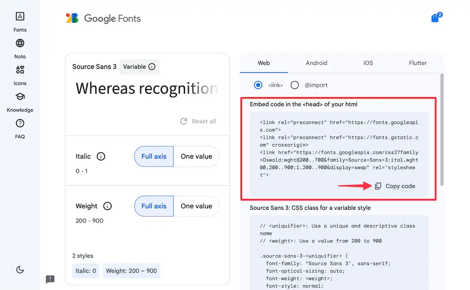Image resolution: width=470 pixels, height=290 pixels.
Task: Click the Embed code in the head heading
Action: 304,104
